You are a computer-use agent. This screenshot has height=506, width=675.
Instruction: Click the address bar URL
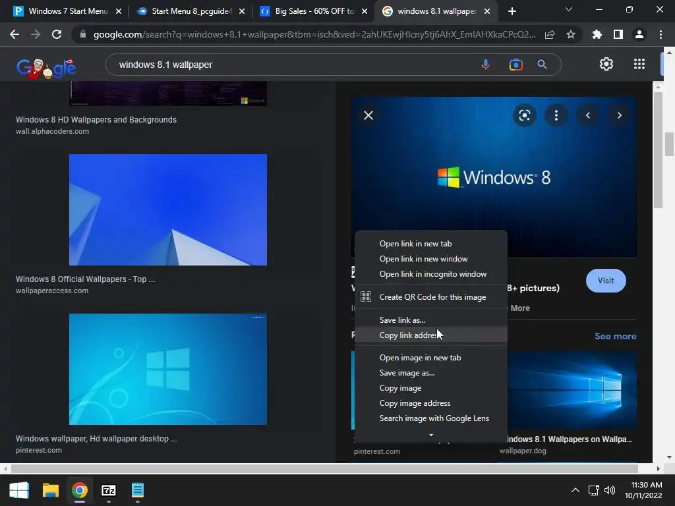(314, 34)
